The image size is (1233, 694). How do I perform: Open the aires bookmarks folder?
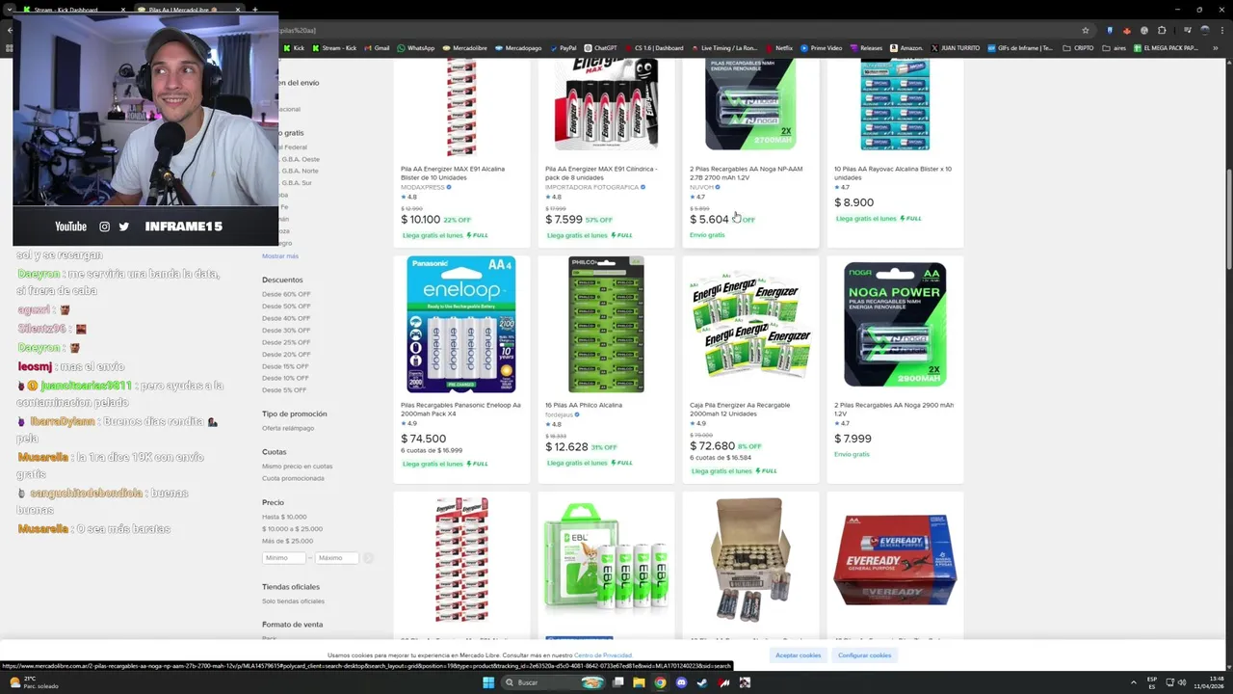point(1114,48)
